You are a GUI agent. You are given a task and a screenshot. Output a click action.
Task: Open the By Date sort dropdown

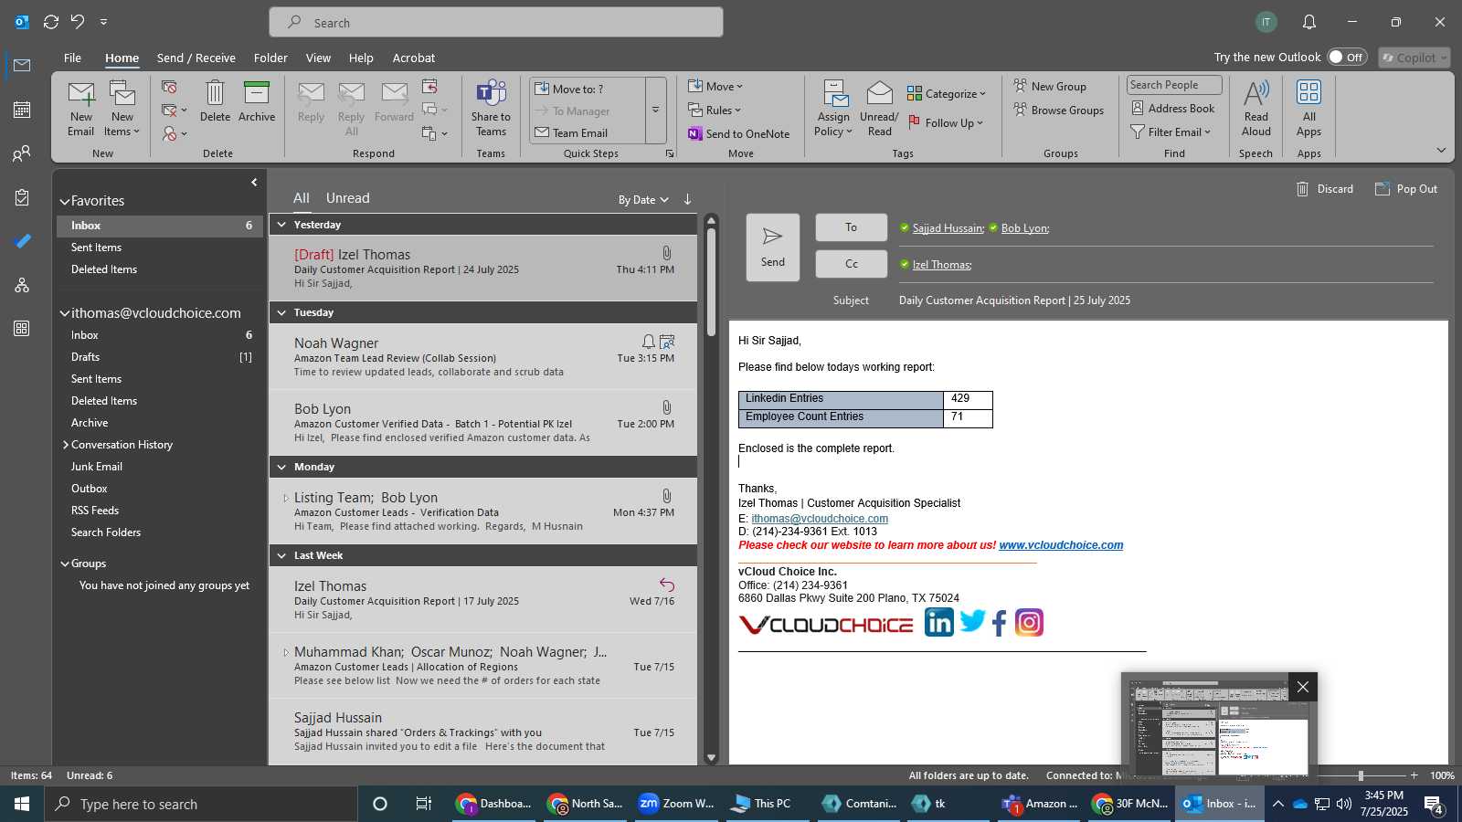click(x=643, y=200)
